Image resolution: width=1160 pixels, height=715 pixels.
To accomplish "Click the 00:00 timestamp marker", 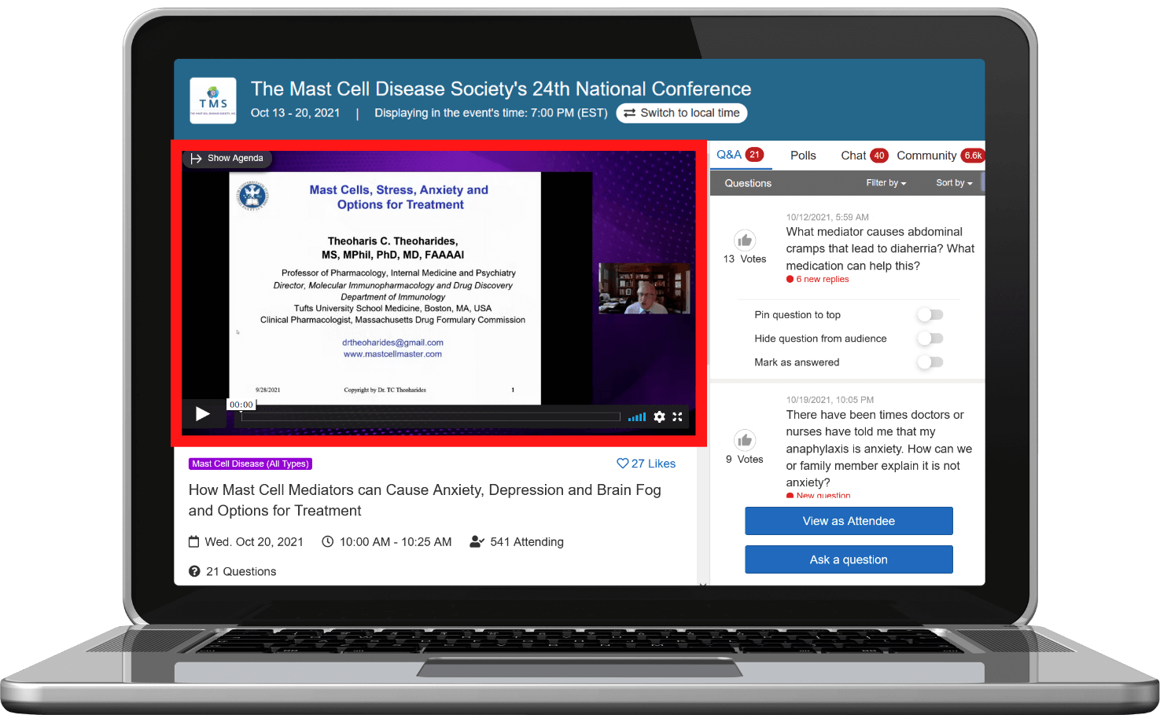I will 241,405.
